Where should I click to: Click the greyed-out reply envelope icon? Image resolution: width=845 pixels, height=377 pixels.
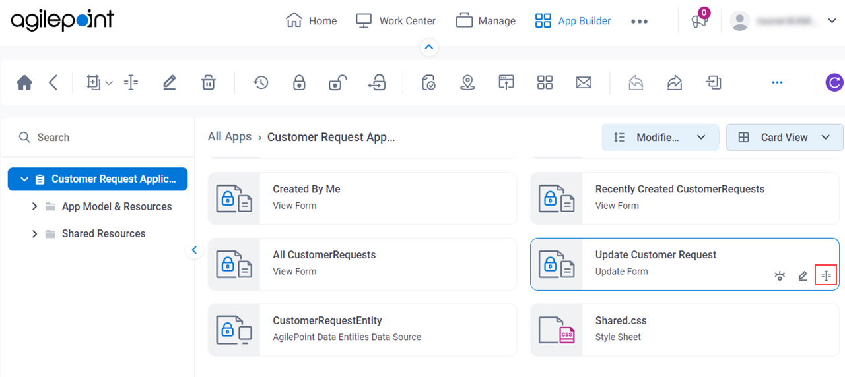click(636, 83)
